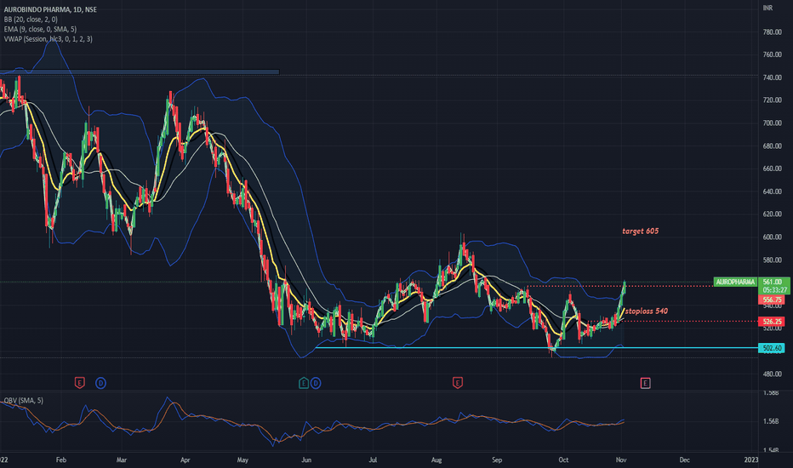The height and width of the screenshot is (468, 793).
Task: Open the blue dividend marker near June
Action: pyautogui.click(x=316, y=383)
